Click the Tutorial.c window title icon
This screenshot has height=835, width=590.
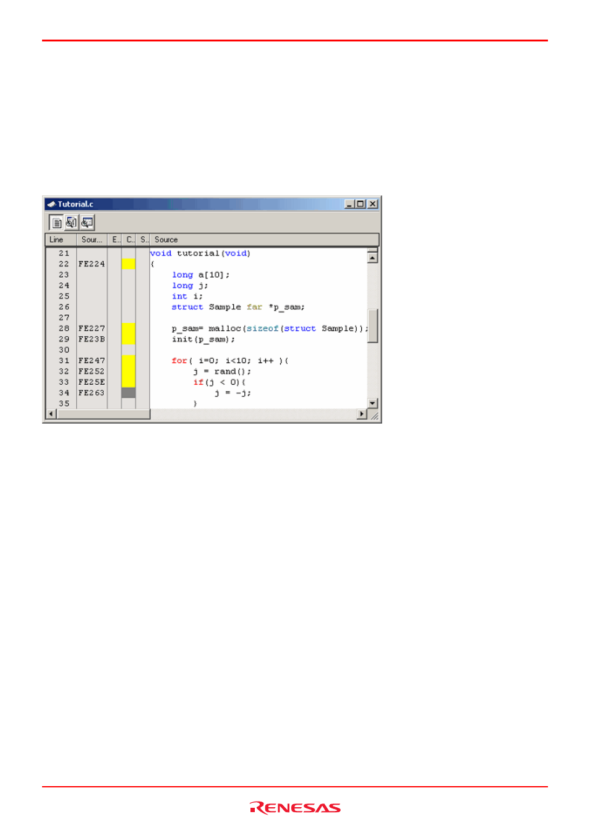(x=51, y=204)
